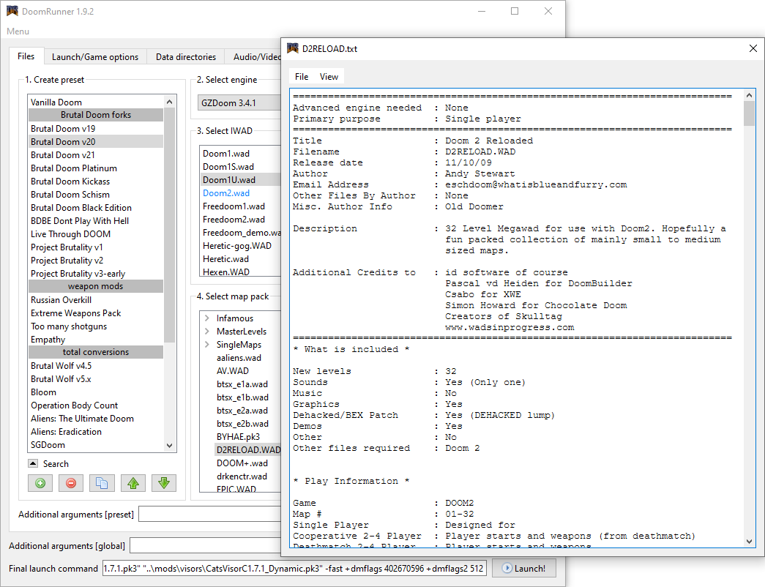Click the add preset green plus icon
The image size is (765, 587).
[x=40, y=483]
